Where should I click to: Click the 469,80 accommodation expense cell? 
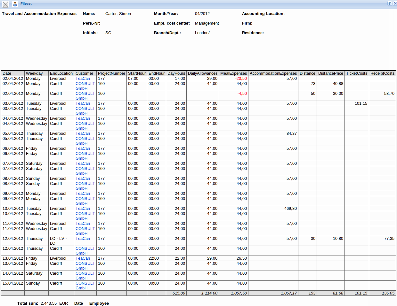pyautogui.click(x=290, y=209)
